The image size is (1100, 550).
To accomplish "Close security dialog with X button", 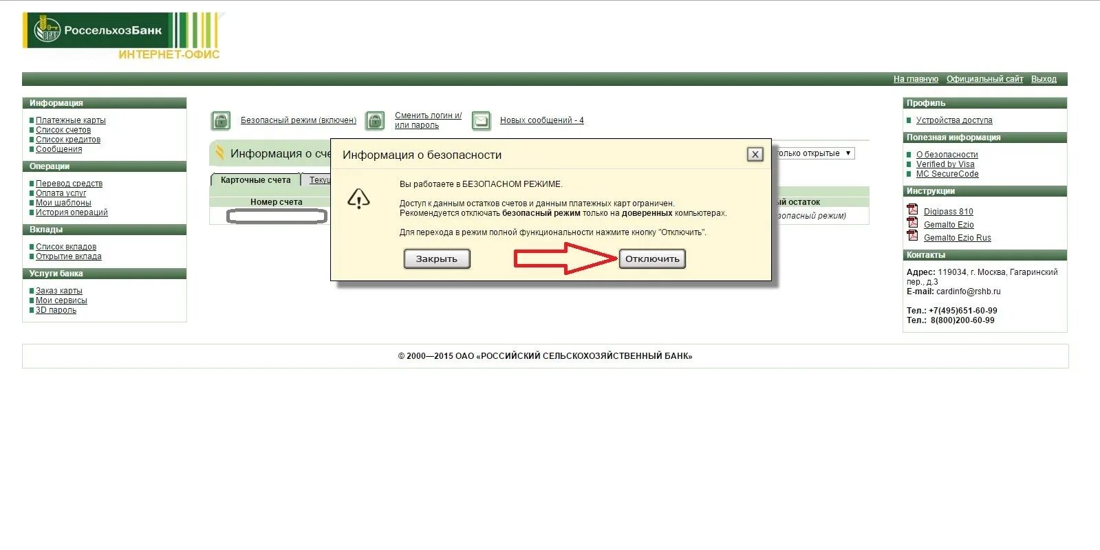I will click(755, 154).
